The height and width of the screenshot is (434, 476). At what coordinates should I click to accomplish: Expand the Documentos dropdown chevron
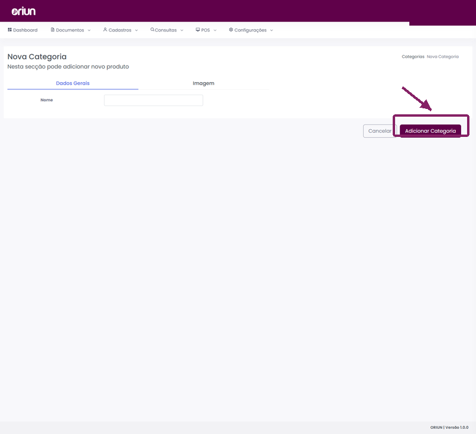coord(89,30)
